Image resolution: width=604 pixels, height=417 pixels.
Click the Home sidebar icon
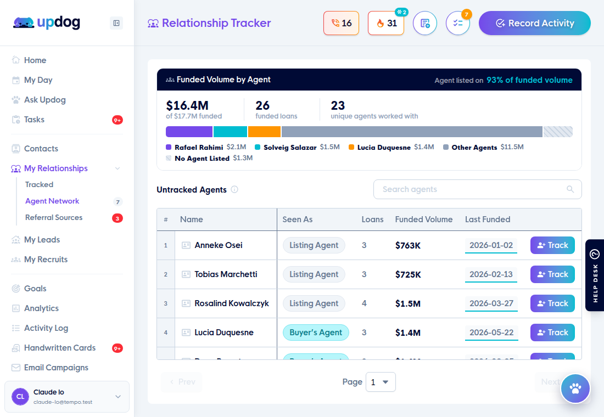click(x=16, y=60)
